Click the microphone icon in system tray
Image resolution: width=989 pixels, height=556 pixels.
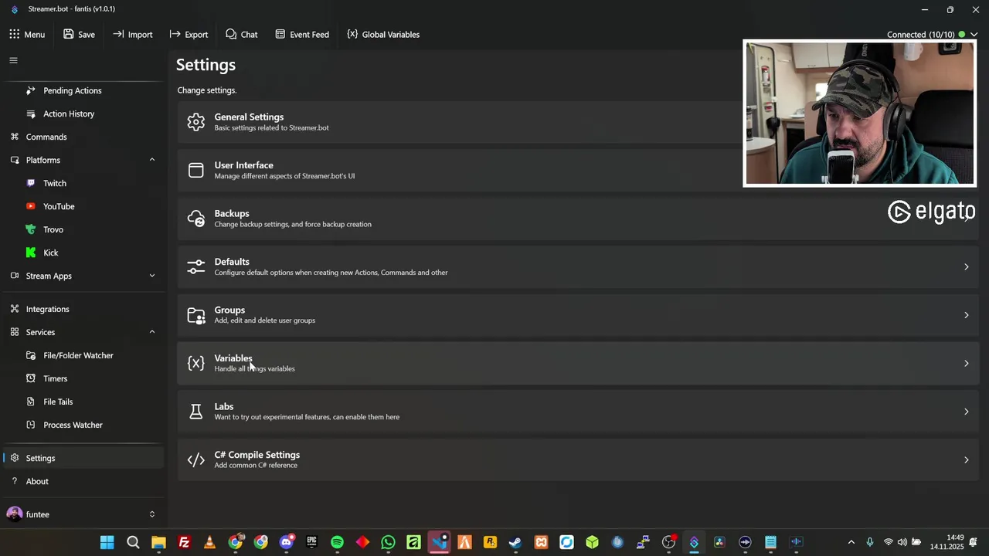[x=870, y=542]
